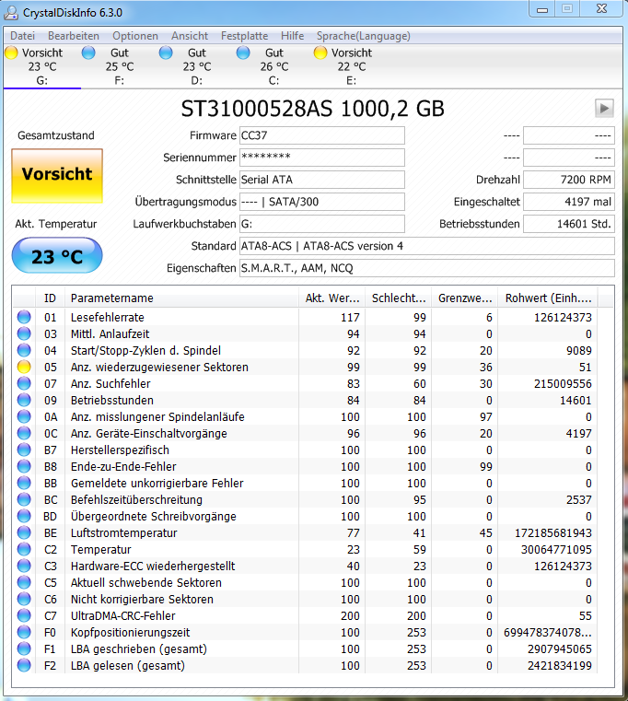Viewport: 628px width, 701px height.
Task: Open the Sprache(Language) menu
Action: [x=364, y=36]
